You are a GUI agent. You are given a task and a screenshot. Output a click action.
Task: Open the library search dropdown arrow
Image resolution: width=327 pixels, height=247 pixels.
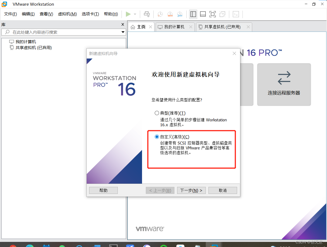point(123,32)
